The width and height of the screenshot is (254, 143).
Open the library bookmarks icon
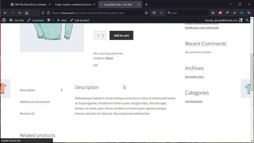click(213, 13)
